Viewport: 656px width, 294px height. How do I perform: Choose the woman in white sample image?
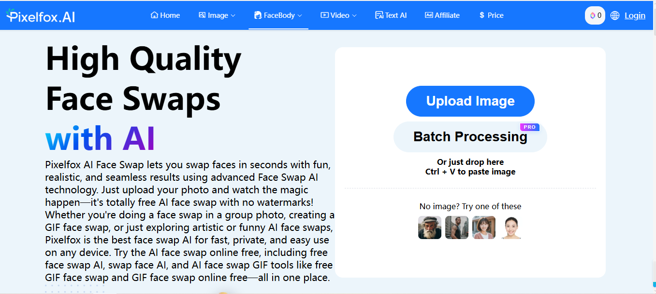(x=511, y=227)
